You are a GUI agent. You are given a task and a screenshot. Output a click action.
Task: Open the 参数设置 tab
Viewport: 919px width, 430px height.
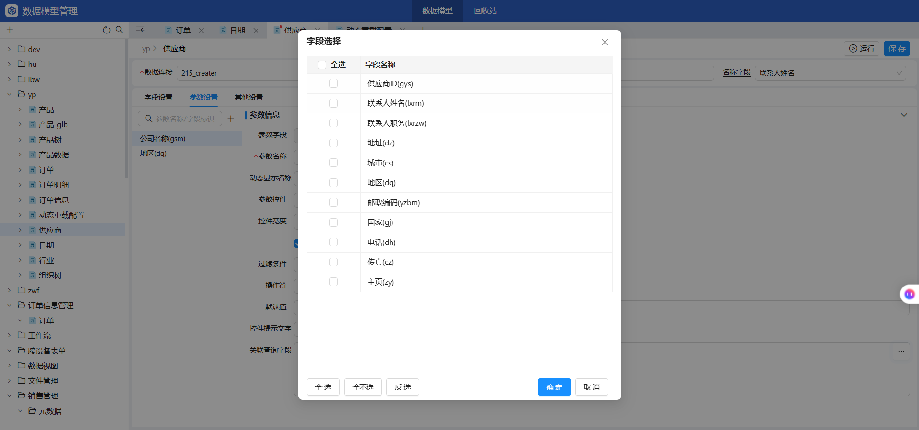(203, 97)
